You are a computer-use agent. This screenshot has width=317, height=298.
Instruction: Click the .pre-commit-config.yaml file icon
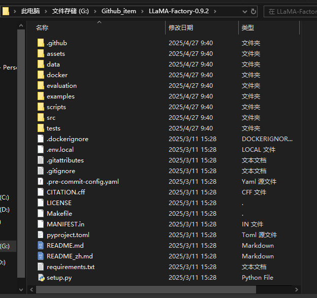41,181
